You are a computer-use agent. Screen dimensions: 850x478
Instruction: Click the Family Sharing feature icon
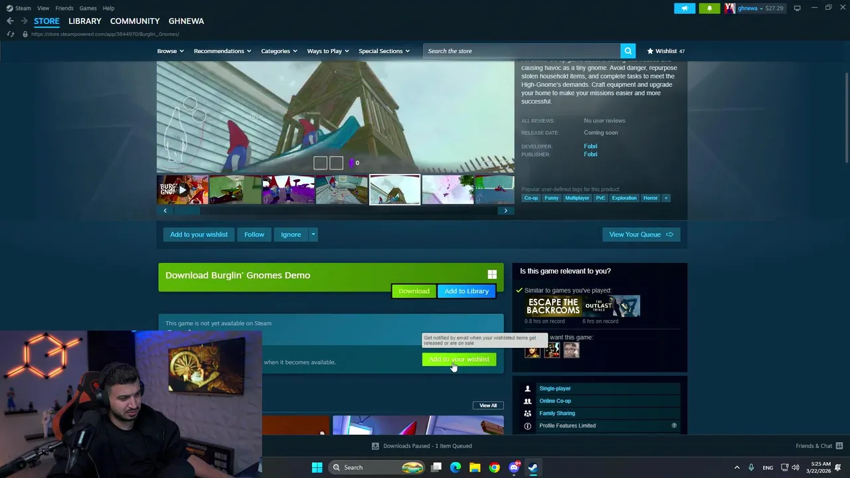(x=528, y=413)
